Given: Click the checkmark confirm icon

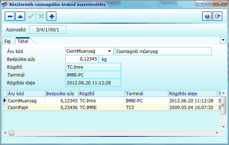Looking at the screenshot, I should (x=31, y=16).
